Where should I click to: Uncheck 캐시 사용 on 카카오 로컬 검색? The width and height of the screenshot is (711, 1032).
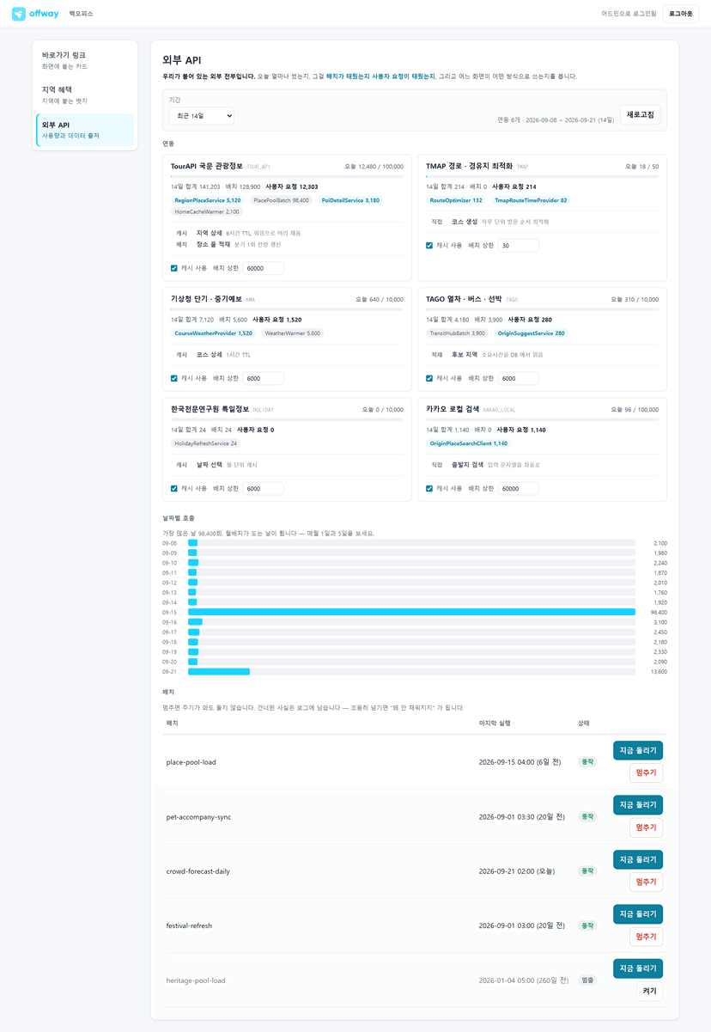point(429,488)
